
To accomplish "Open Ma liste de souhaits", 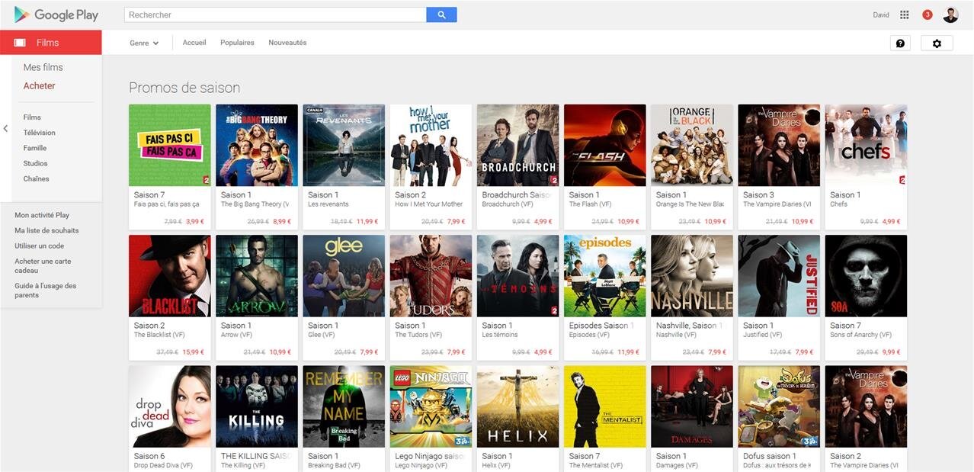I will click(46, 230).
